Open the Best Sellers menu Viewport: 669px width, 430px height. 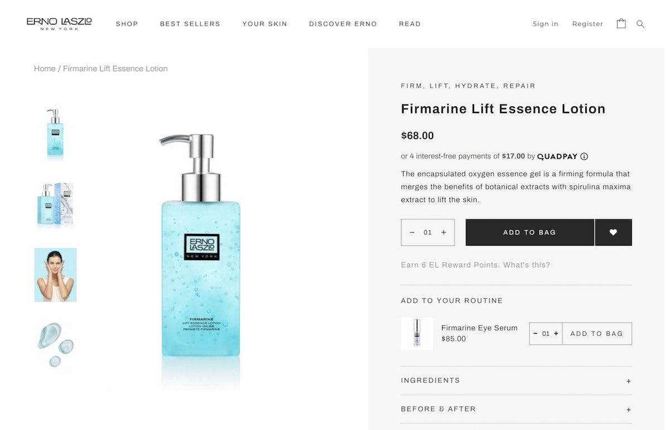click(190, 24)
